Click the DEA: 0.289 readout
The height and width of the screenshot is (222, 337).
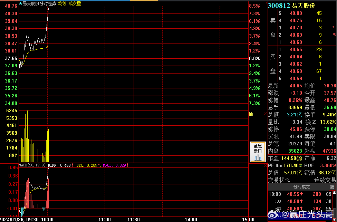87,165
